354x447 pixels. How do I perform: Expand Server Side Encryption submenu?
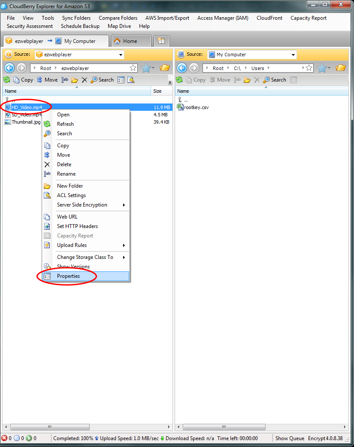click(124, 205)
